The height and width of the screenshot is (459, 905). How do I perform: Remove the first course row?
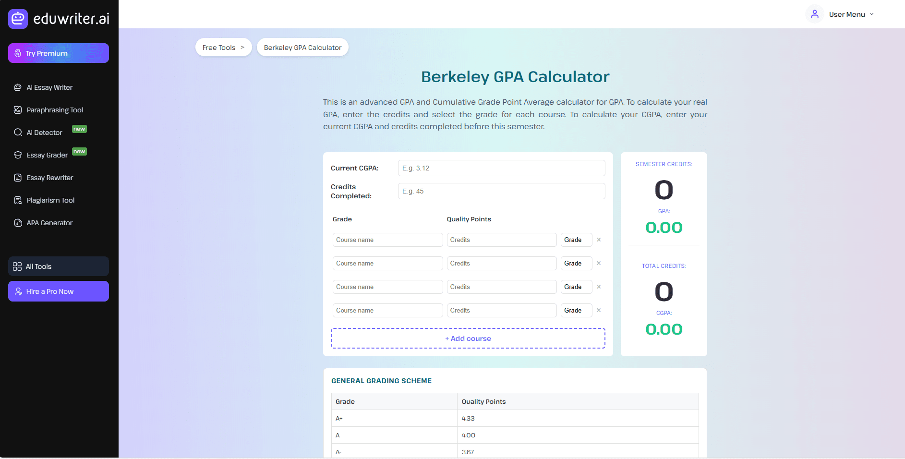click(x=599, y=240)
